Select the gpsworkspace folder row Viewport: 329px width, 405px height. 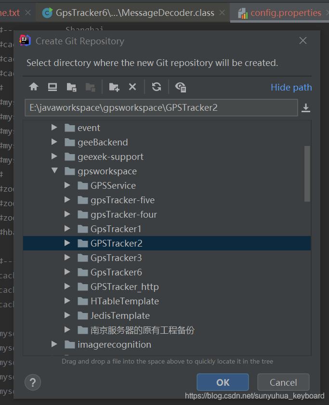coord(167,171)
